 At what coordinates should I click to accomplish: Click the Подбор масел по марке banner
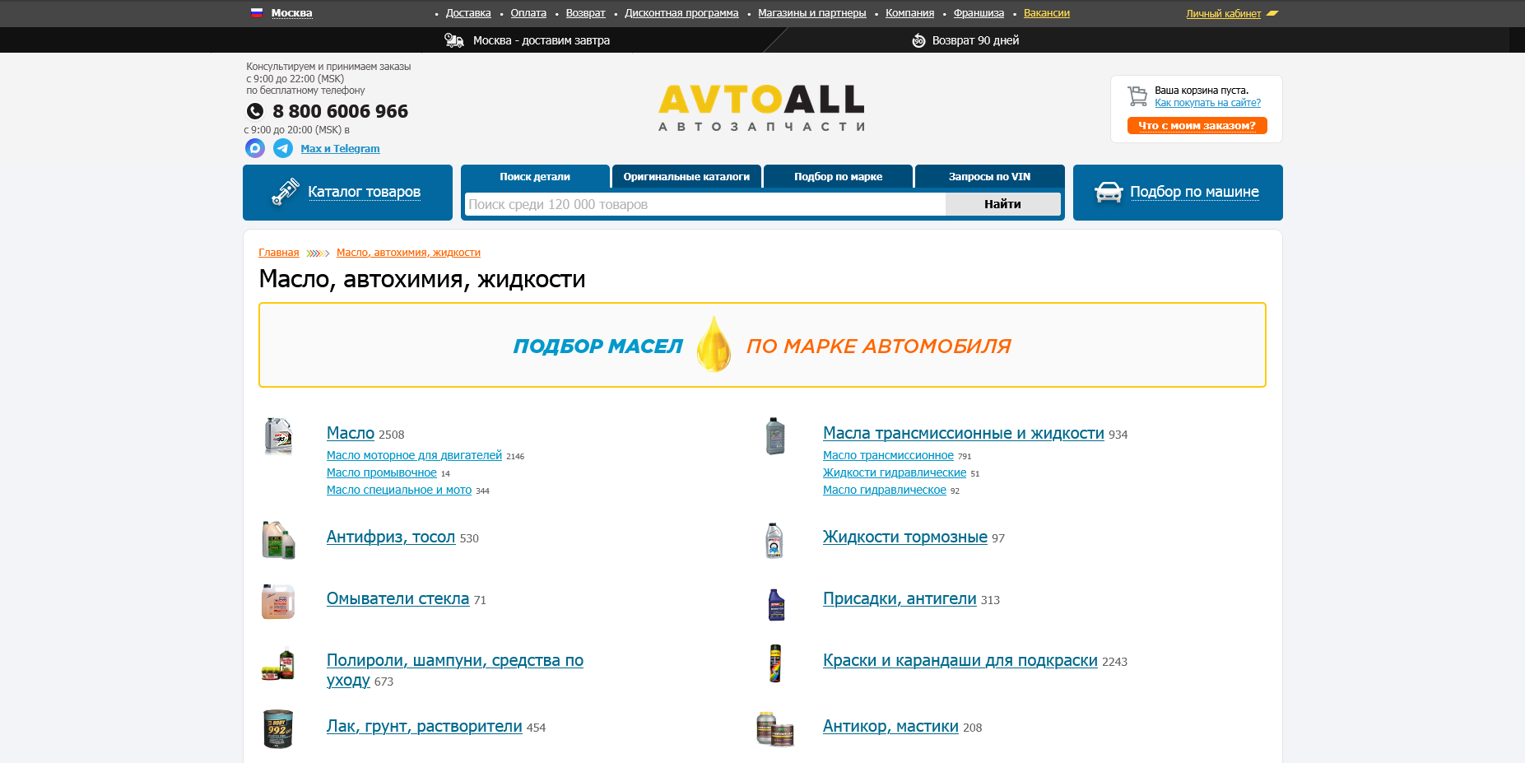(762, 345)
